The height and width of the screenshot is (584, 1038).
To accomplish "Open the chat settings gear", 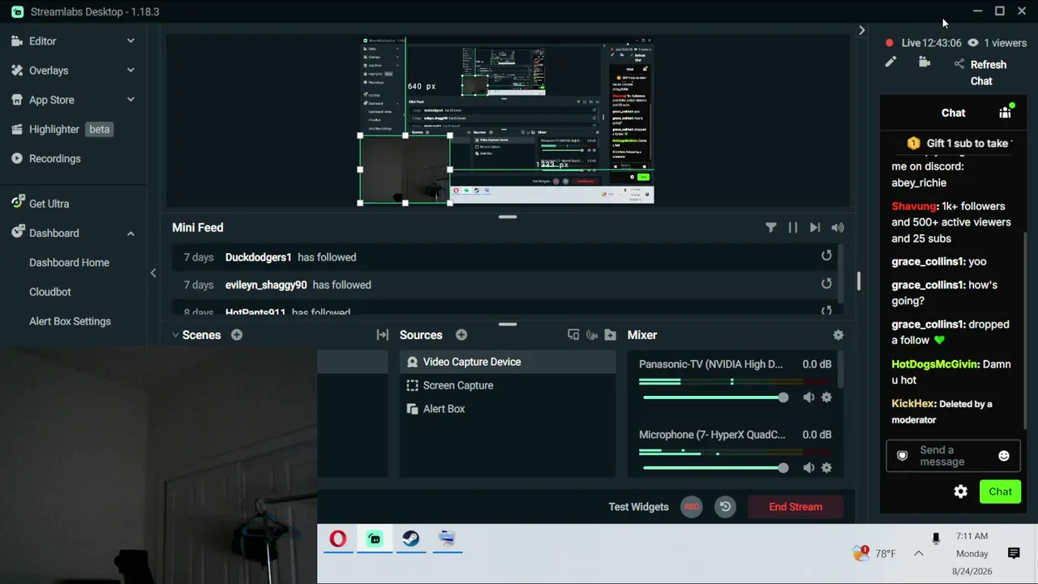I will coord(961,492).
